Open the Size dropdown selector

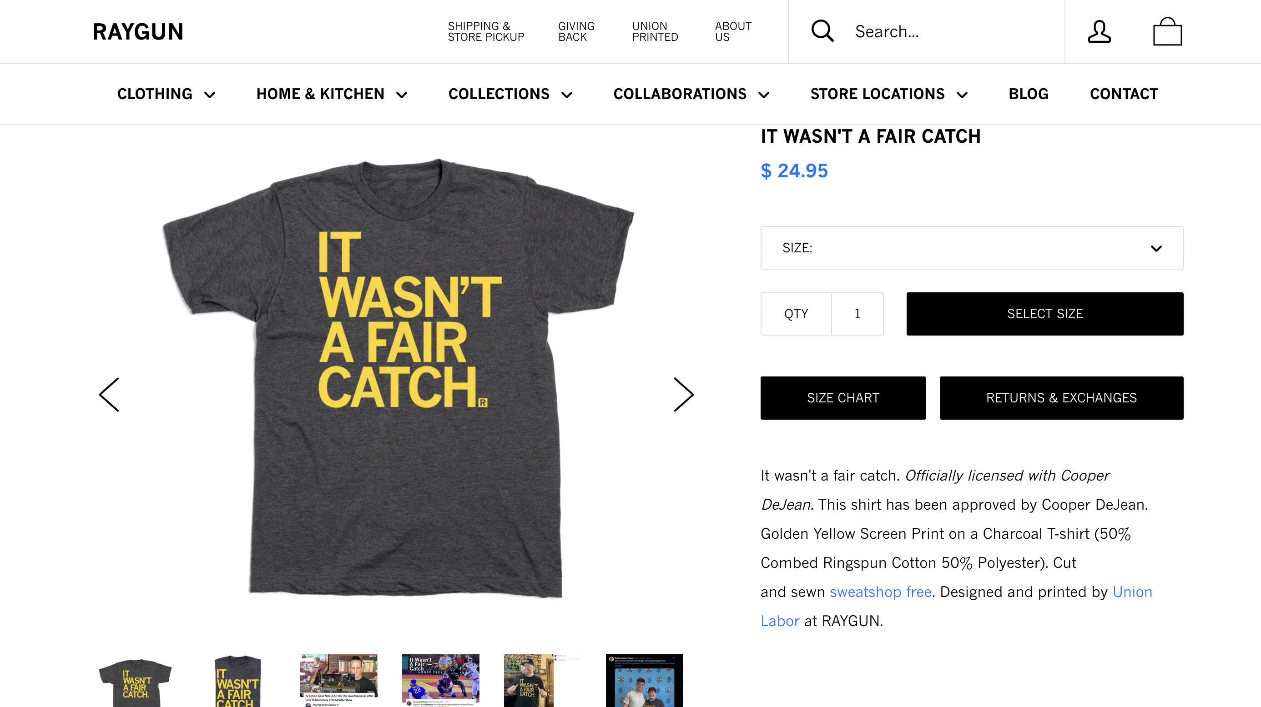point(972,248)
